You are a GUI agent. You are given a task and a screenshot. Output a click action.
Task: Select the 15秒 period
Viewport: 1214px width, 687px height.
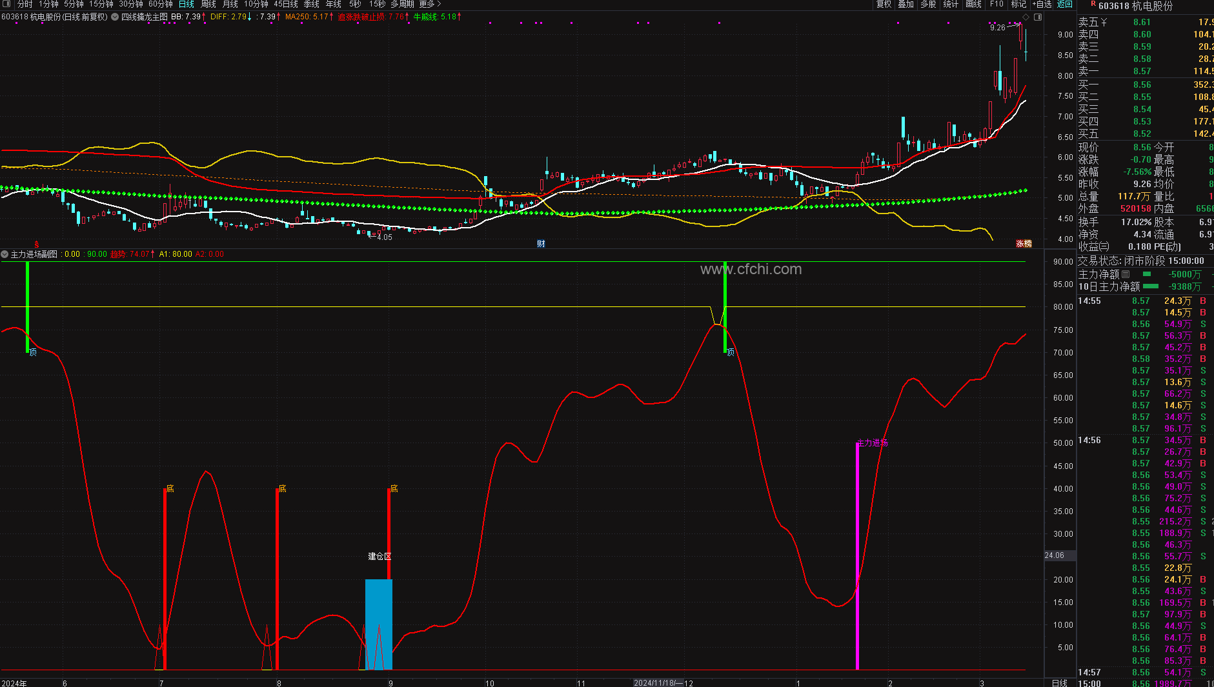tap(378, 4)
